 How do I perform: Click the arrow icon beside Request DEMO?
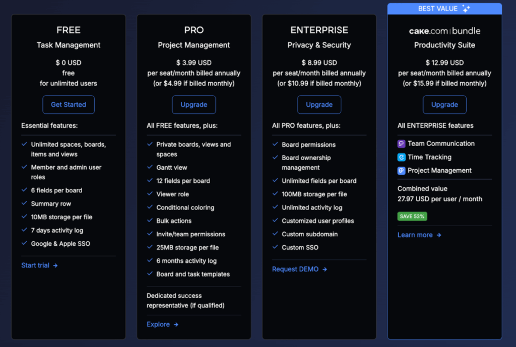coord(325,269)
